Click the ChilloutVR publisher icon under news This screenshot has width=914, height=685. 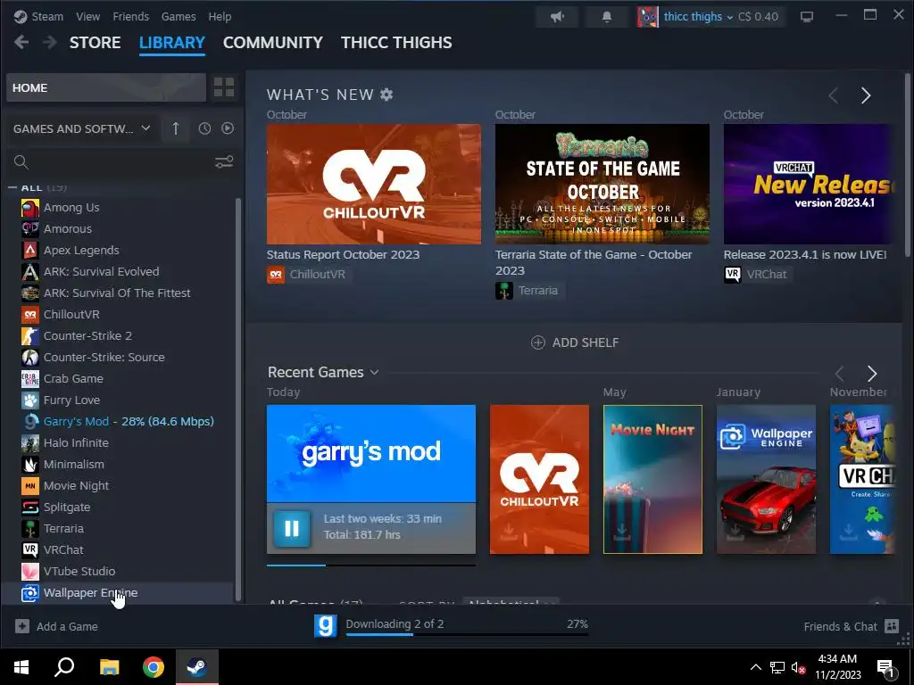(276, 275)
